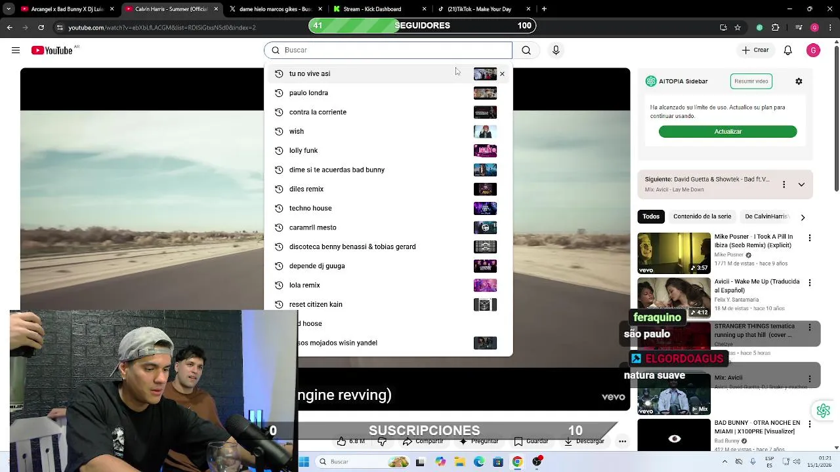Open Task View on taskbar
840x472 pixels.
tap(420, 462)
